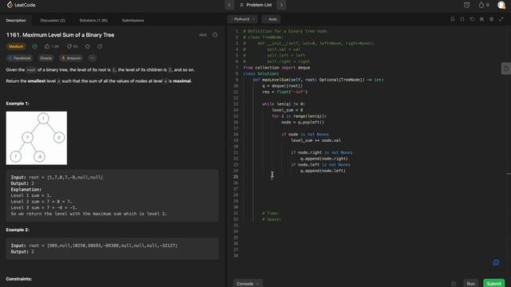The height and width of the screenshot is (287, 511).
Task: Submit the solution
Action: pyautogui.click(x=493, y=284)
